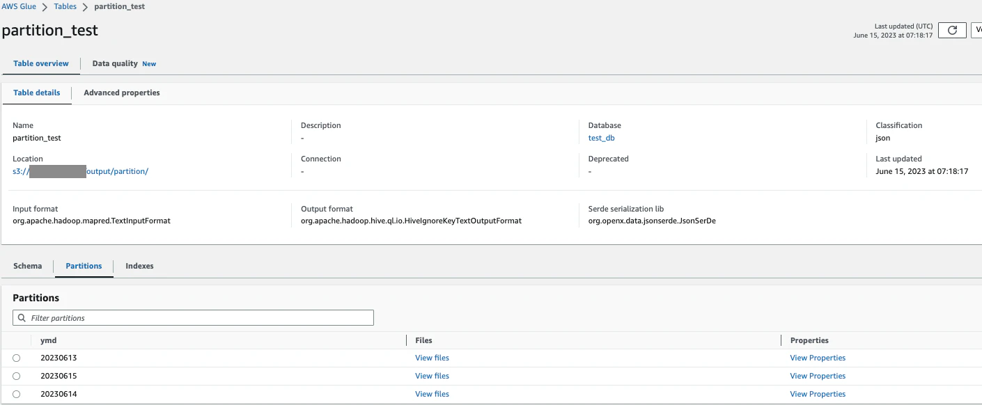The image size is (982, 405).
Task: Click the Last updated value in table details
Action: (x=921, y=171)
